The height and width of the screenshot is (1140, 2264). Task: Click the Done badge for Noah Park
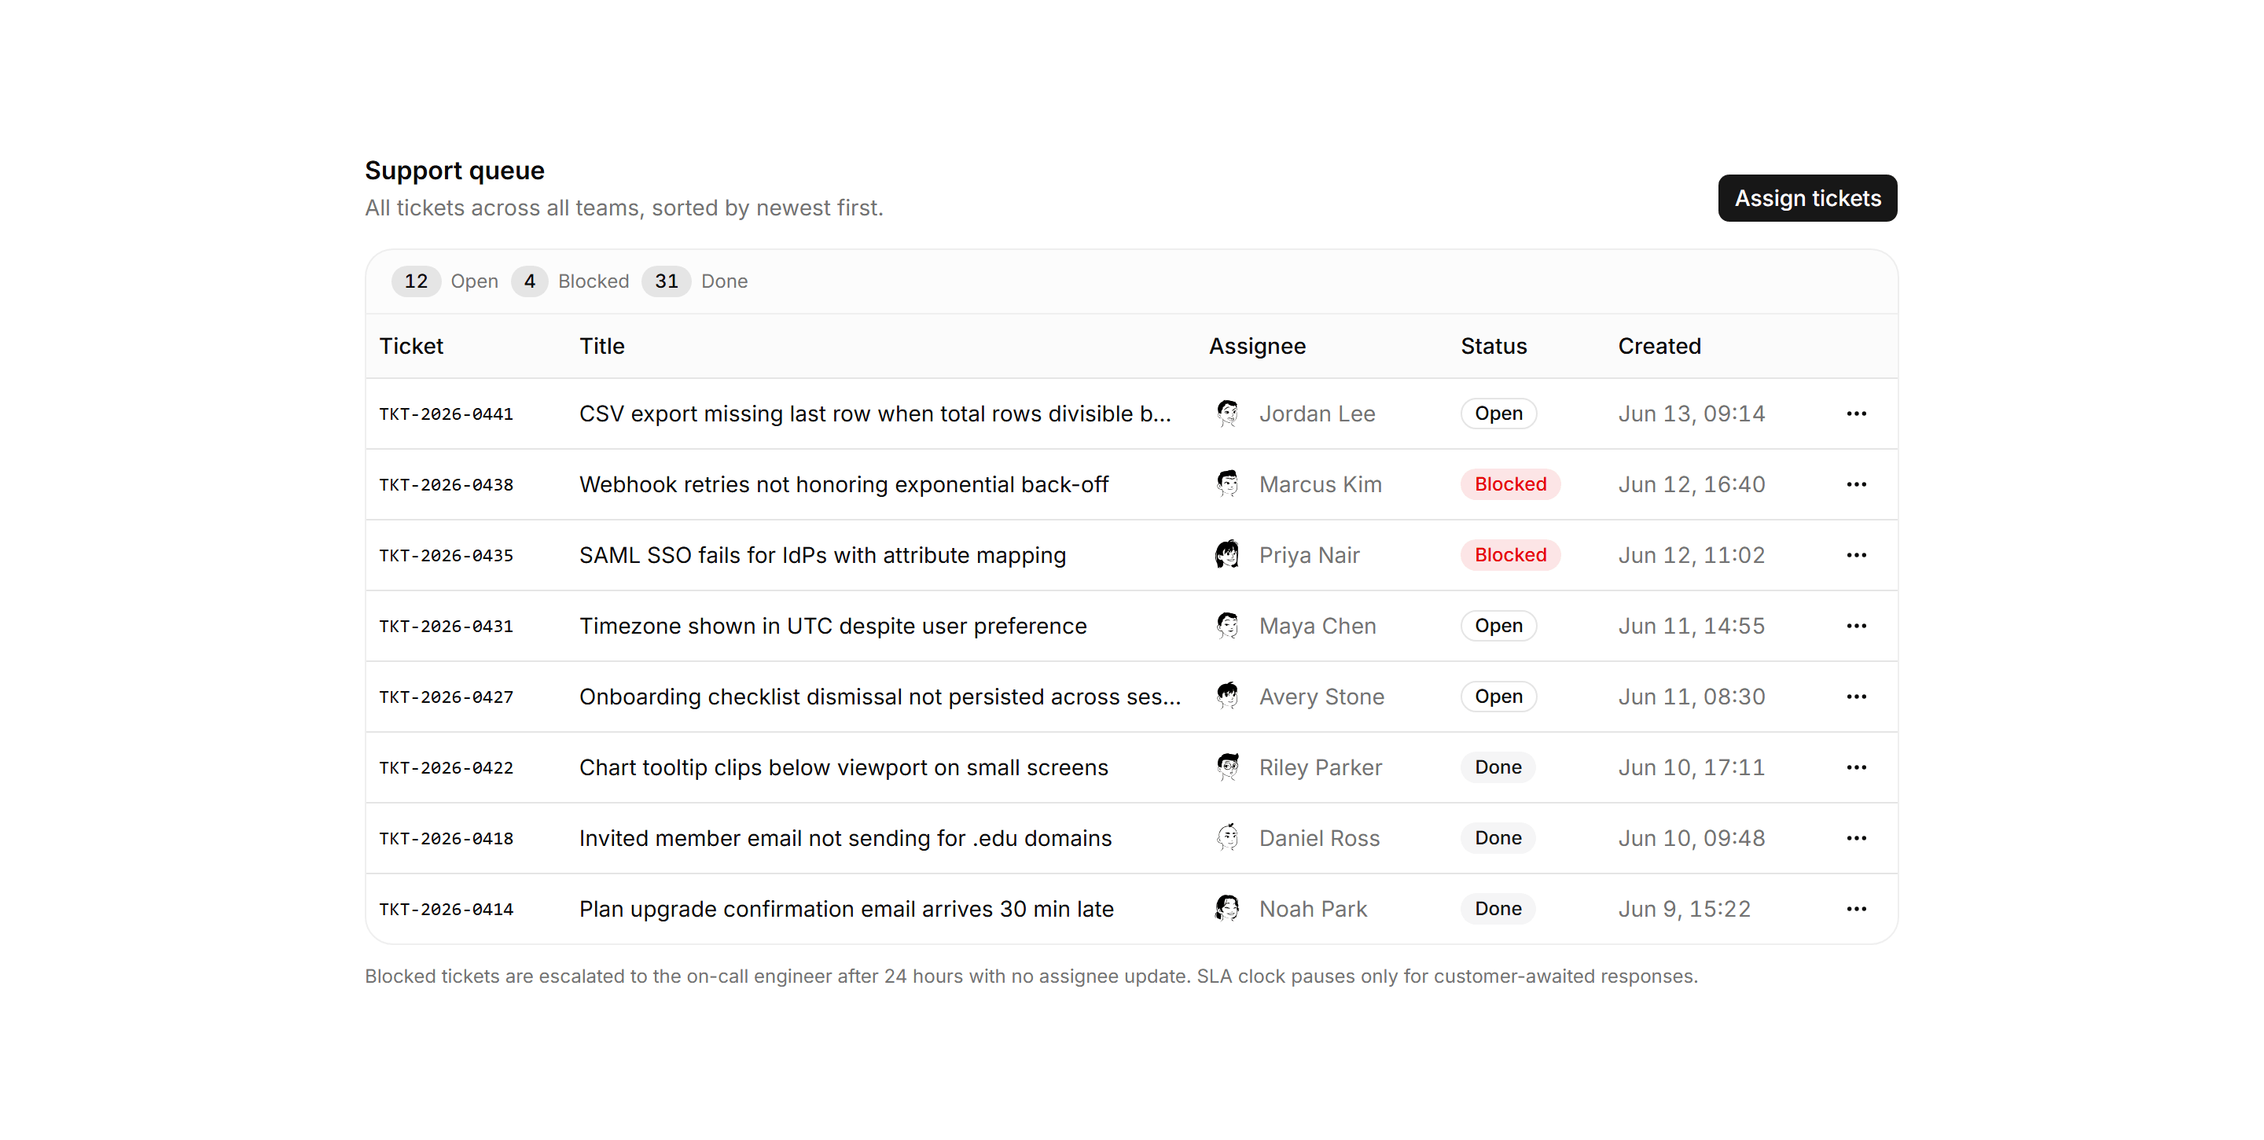point(1498,909)
